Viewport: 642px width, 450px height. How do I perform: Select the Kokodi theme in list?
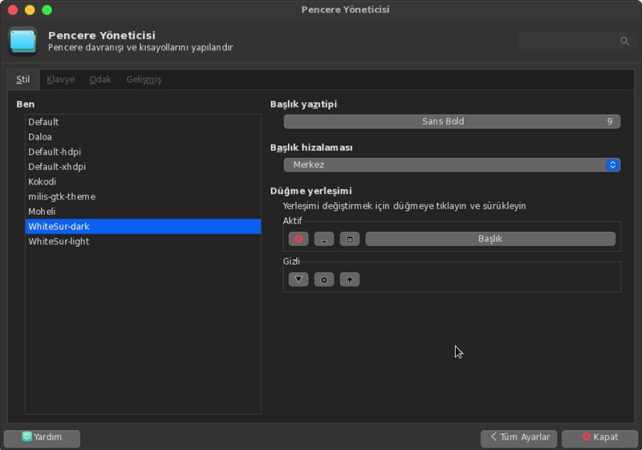144,181
